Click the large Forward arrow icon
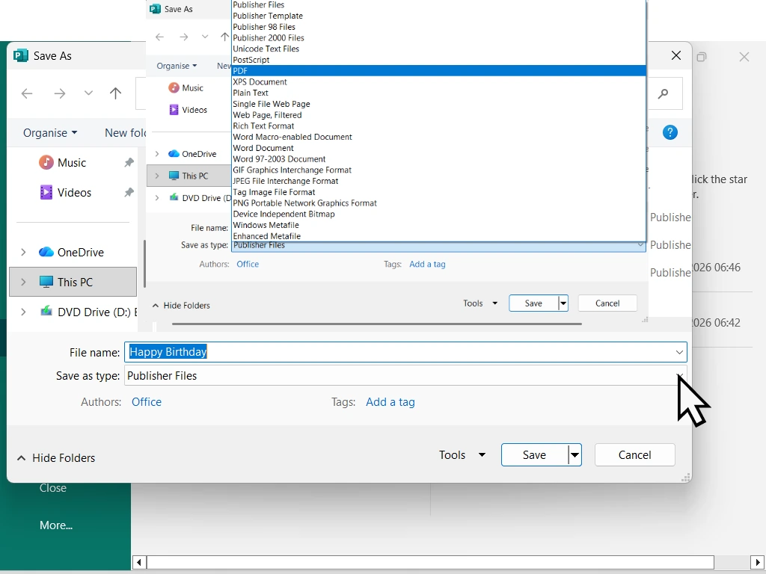The image size is (766, 574). point(60,93)
